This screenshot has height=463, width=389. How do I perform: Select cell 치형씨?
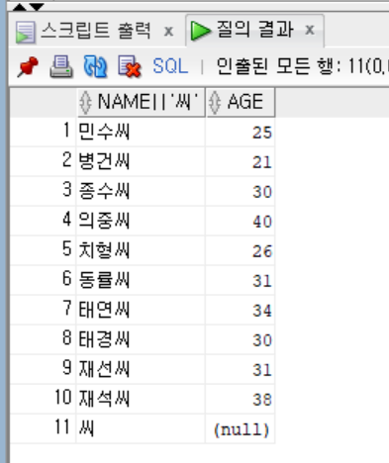point(141,250)
